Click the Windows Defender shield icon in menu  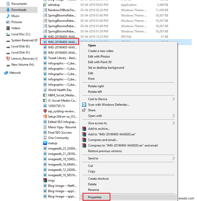[84, 105]
